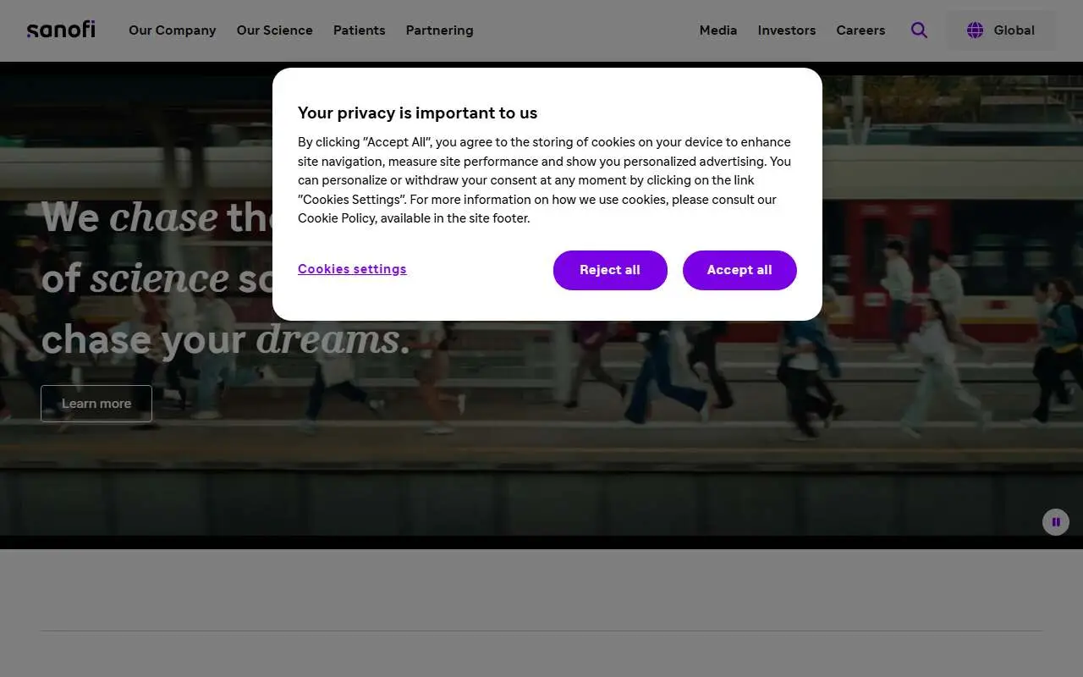The height and width of the screenshot is (677, 1083).
Task: Go to the Careers page
Action: point(860,30)
